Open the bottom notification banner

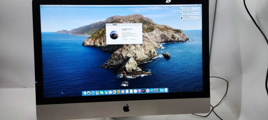190,18
